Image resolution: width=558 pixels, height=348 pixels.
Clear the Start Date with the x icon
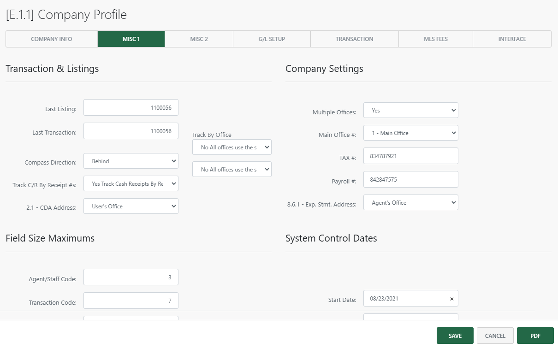click(451, 299)
